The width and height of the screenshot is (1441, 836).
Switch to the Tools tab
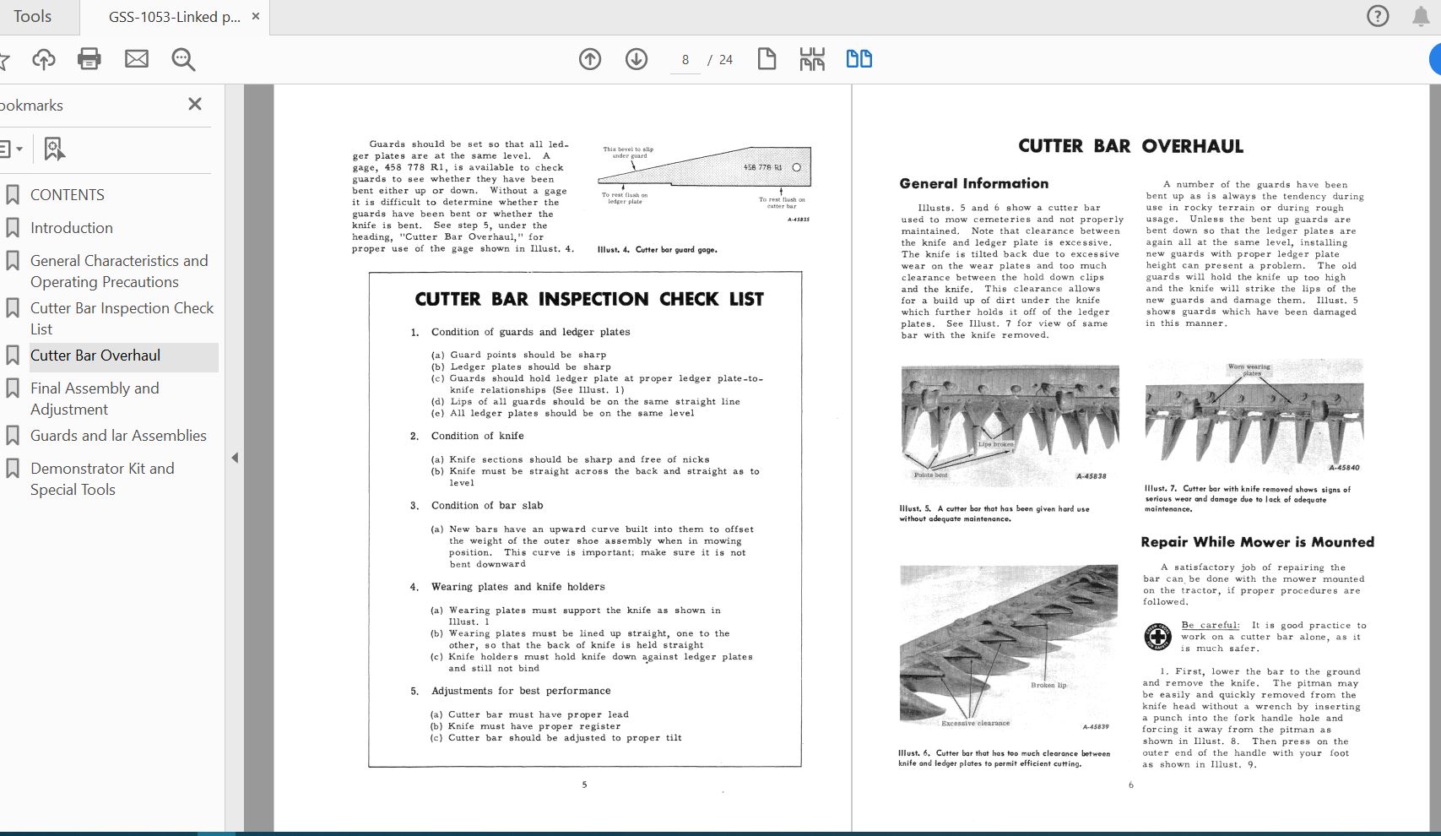(x=33, y=17)
